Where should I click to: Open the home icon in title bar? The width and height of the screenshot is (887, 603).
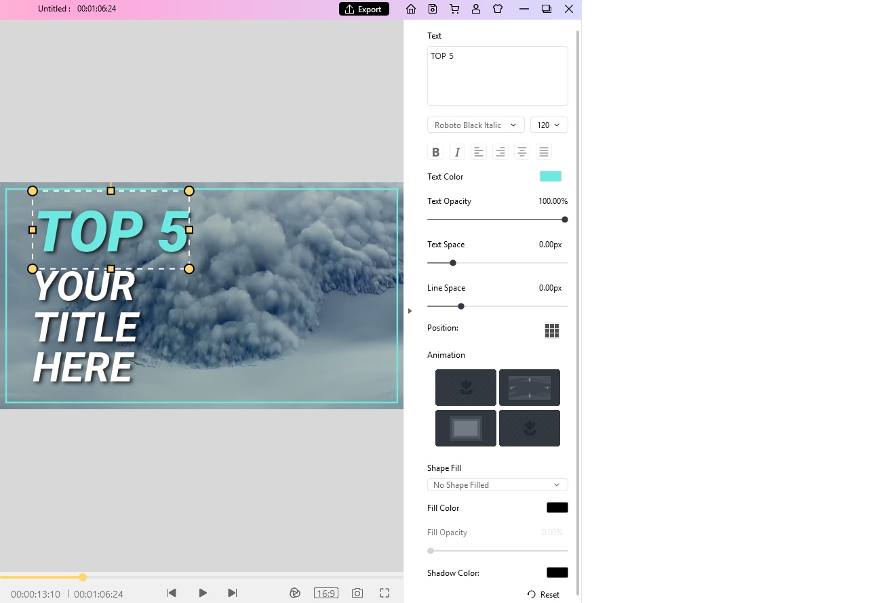click(x=411, y=9)
